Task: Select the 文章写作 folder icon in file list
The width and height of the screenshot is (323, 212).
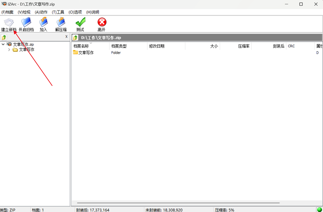Action: point(76,52)
